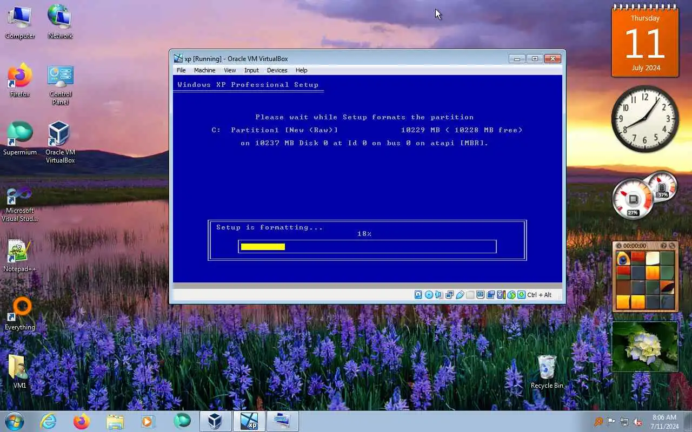Click the 'Setup is formatting...' text
Viewport: 692px width, 432px height.
269,227
